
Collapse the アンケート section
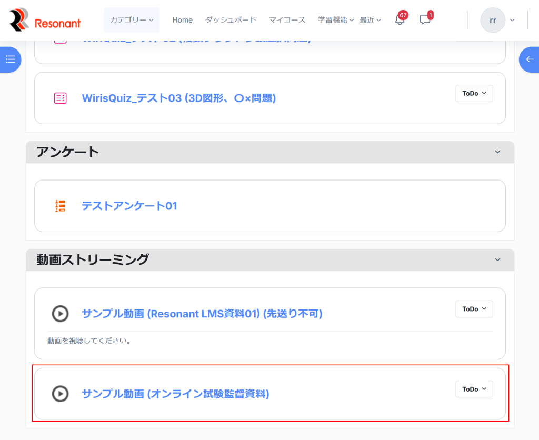(497, 152)
